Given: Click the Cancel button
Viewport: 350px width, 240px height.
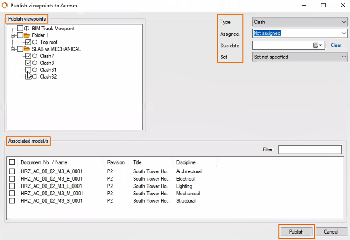Looking at the screenshot, I should (331, 232).
